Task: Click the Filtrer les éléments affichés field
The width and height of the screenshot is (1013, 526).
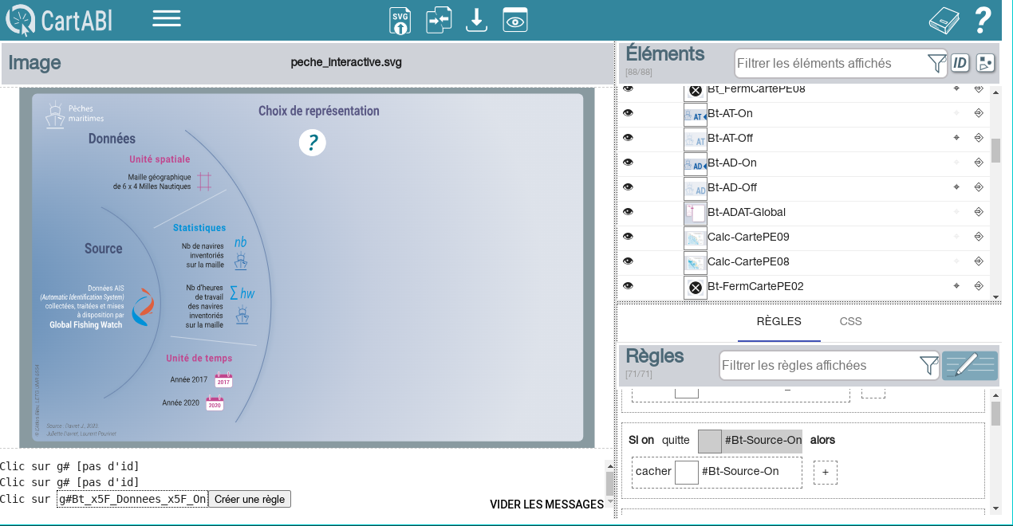Action: click(830, 63)
